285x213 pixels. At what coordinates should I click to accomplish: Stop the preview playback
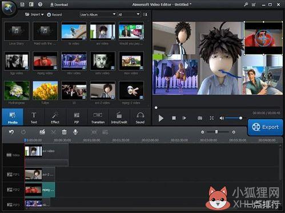point(174,118)
